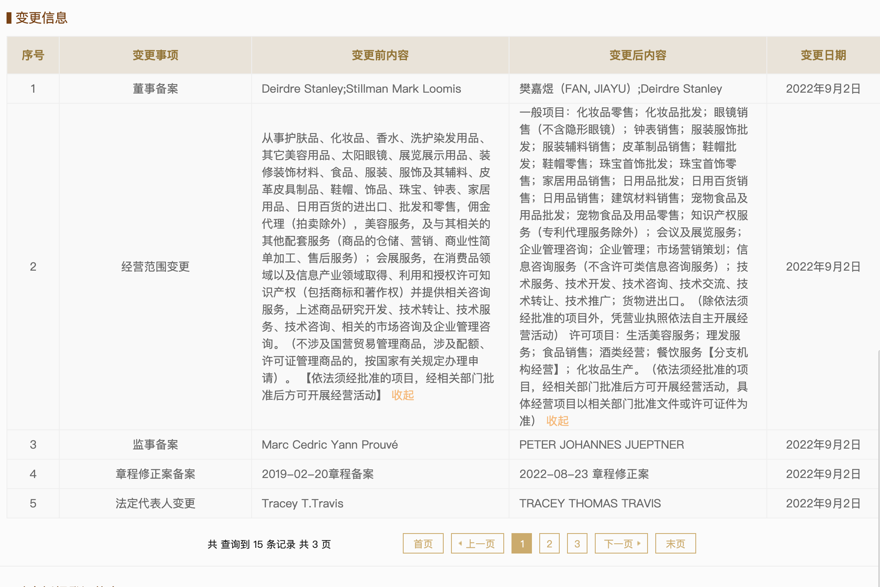Click the date cell in row 5 法定代表人变更
The image size is (880, 587).
click(823, 503)
